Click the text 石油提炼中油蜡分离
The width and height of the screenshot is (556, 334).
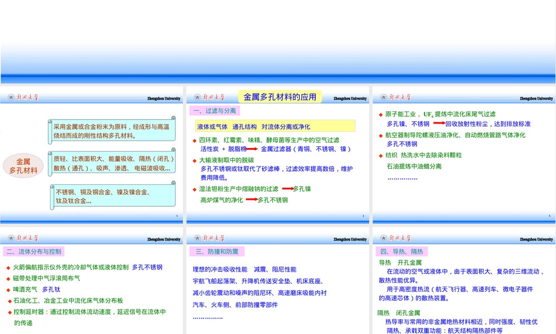click(414, 166)
